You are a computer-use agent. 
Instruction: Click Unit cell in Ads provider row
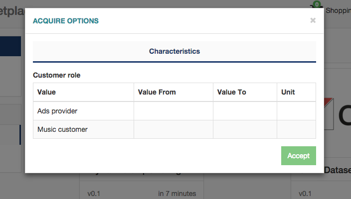tap(296, 111)
